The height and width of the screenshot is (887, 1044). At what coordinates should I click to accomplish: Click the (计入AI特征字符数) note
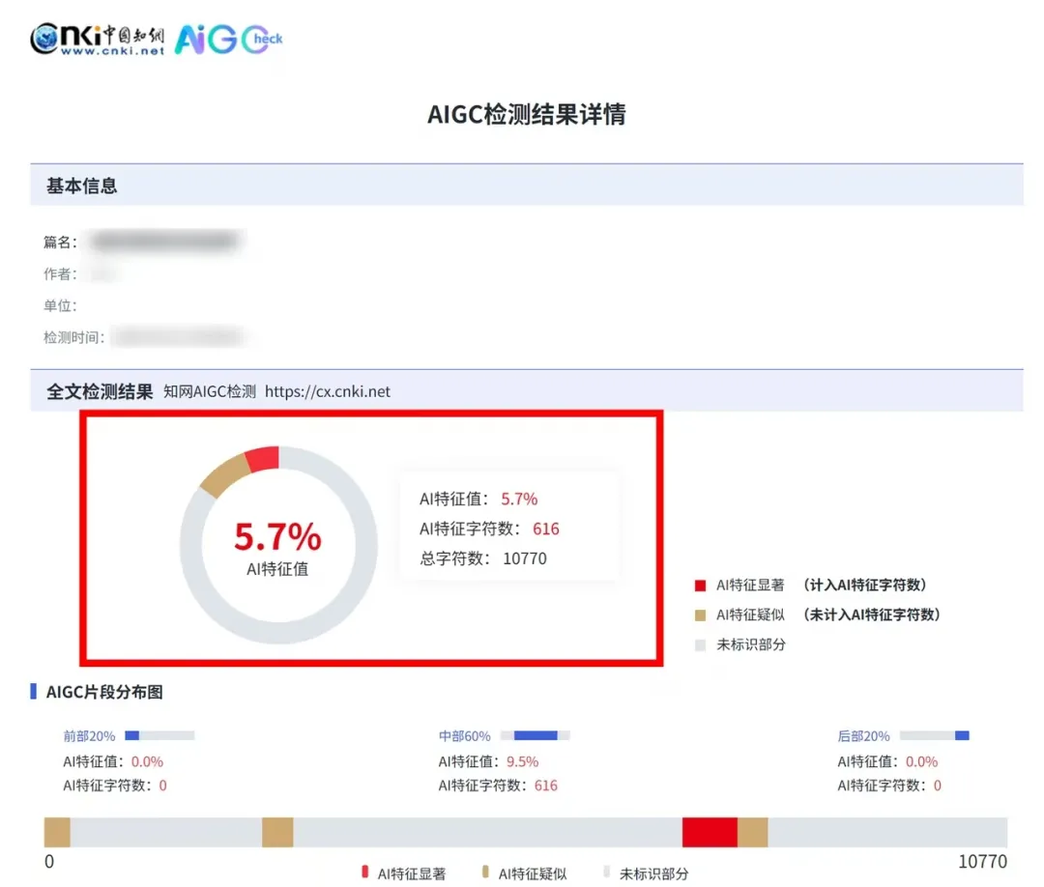[865, 585]
